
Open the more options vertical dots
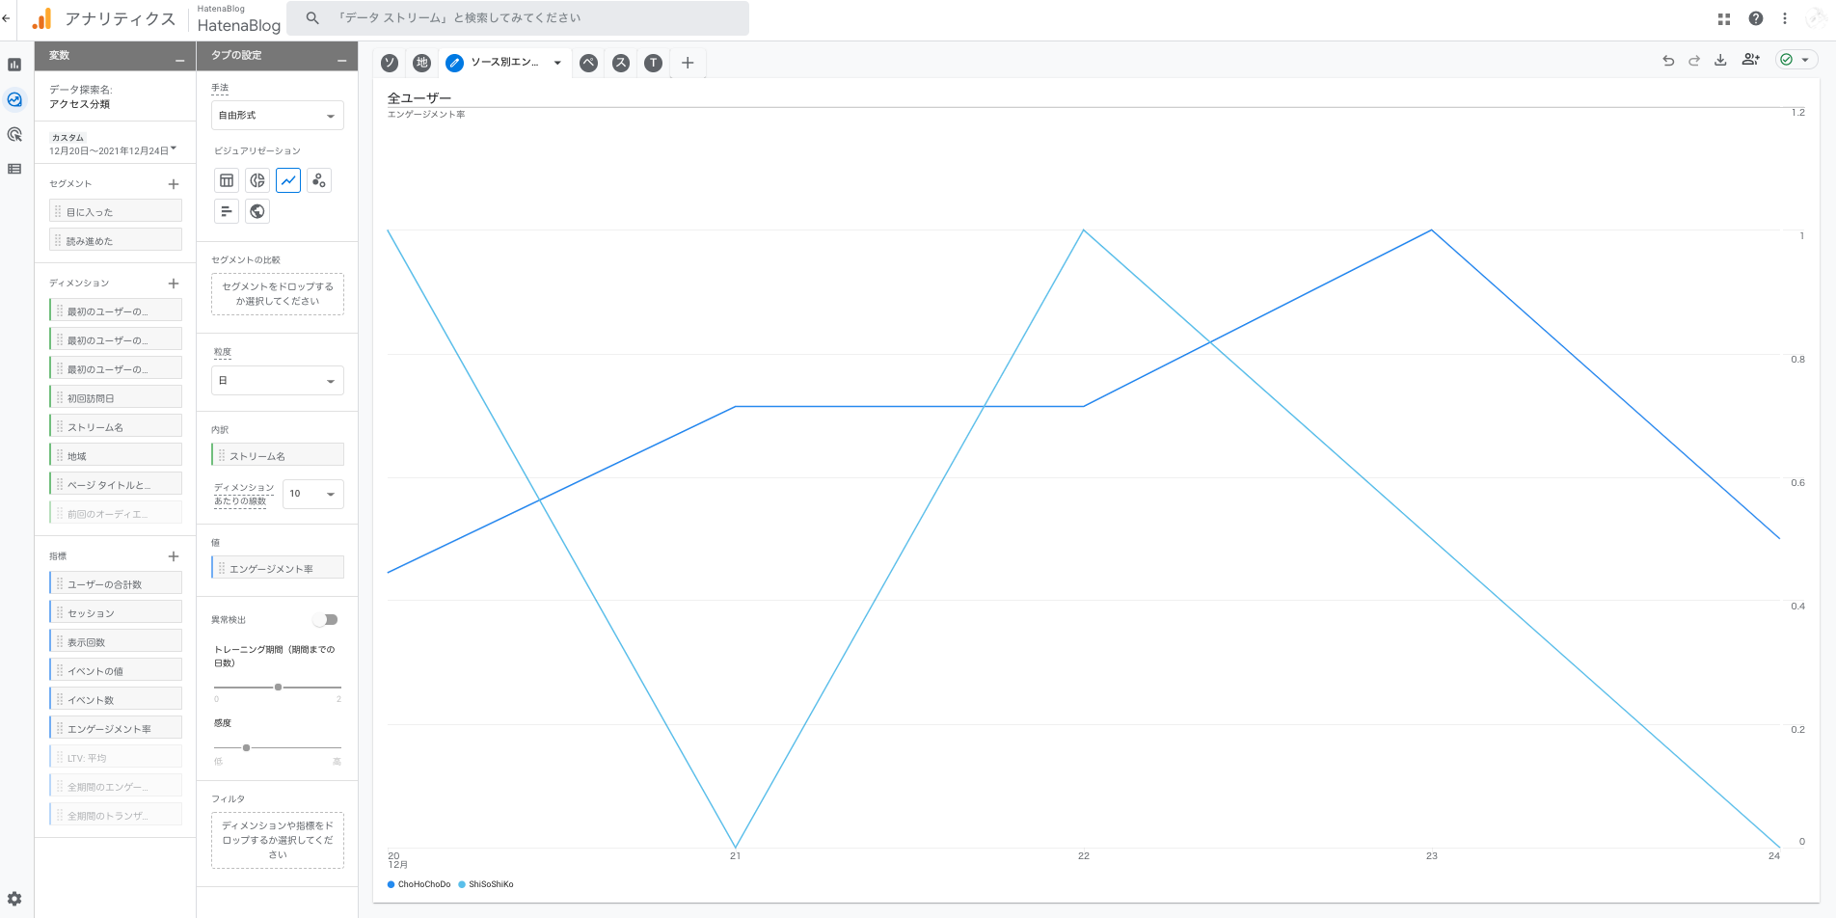pyautogui.click(x=1785, y=18)
